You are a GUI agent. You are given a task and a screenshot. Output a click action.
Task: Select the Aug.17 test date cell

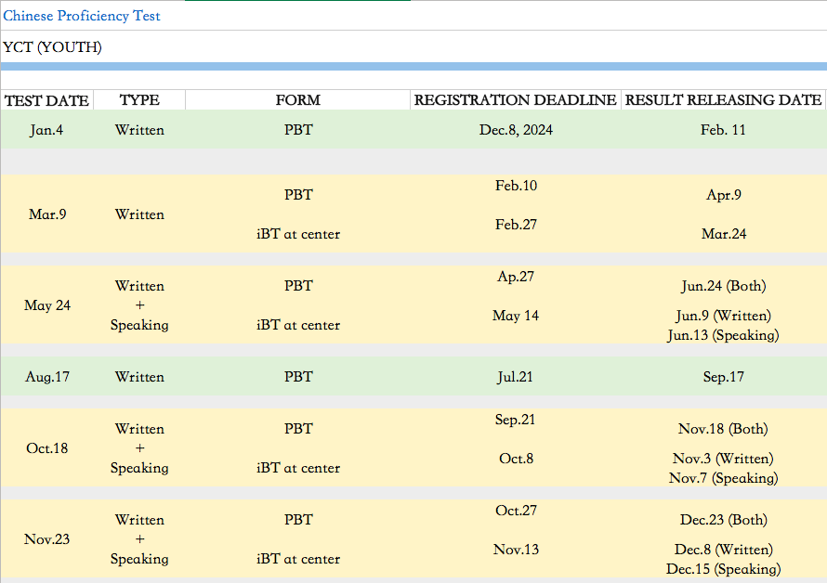pyautogui.click(x=46, y=377)
